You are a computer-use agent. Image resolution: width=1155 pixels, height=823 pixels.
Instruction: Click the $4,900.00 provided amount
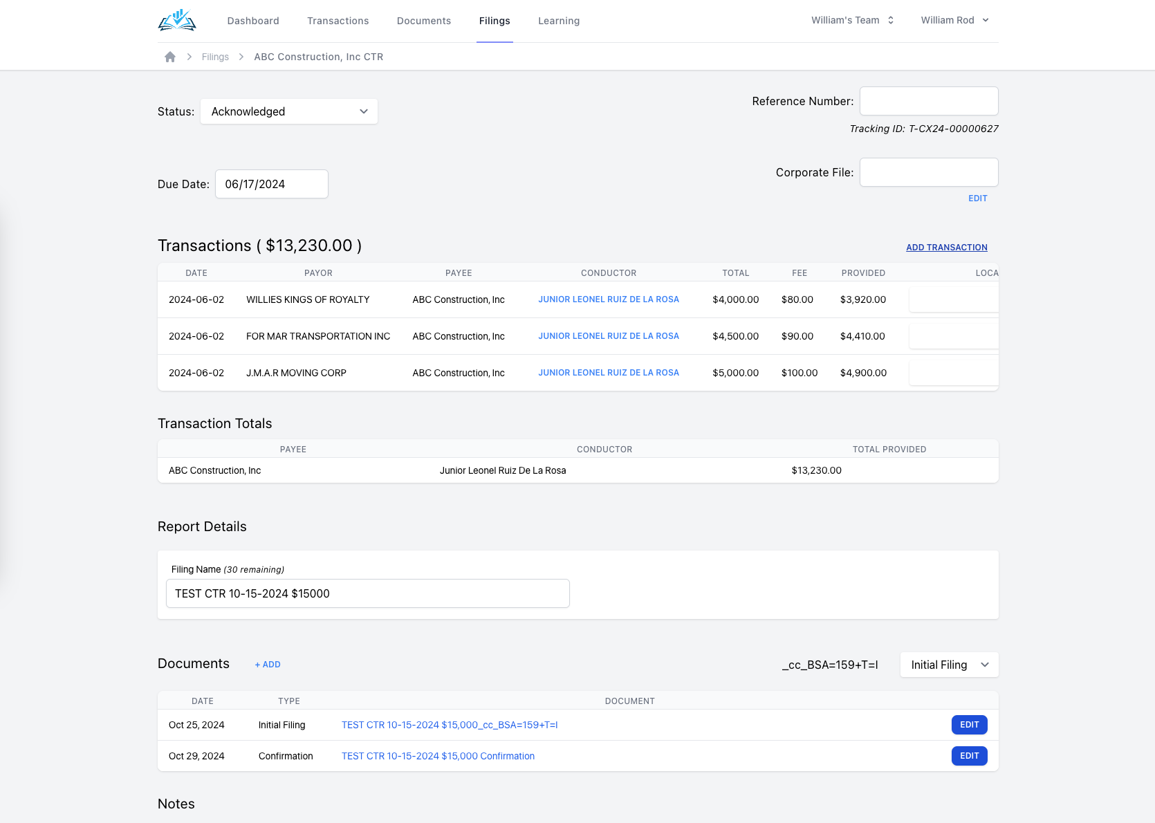[x=863, y=373]
